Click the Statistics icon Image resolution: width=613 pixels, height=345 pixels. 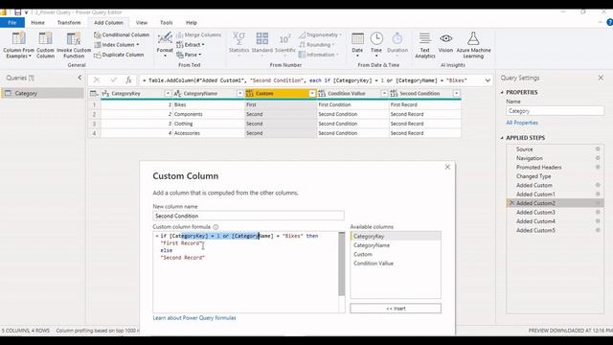[x=238, y=43]
